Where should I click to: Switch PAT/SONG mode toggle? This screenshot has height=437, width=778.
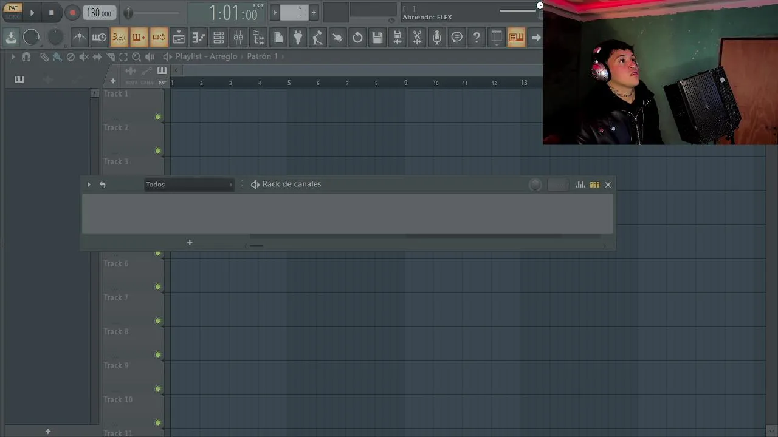pyautogui.click(x=13, y=12)
